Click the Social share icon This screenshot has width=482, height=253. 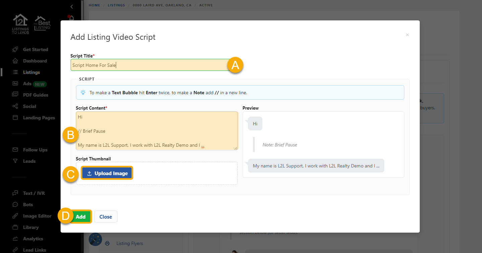tap(15, 106)
